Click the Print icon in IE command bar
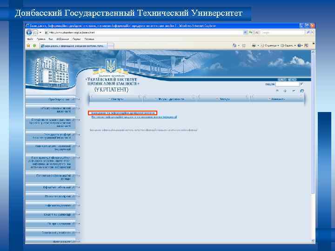The image size is (335, 251). (254, 46)
